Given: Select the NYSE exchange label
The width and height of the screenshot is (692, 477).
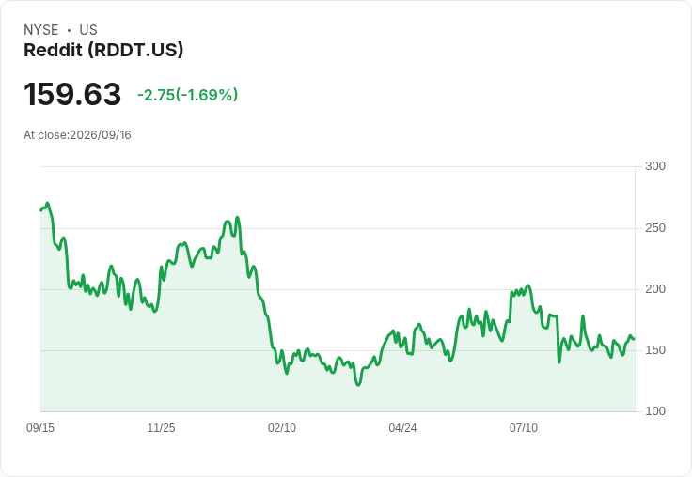Looking at the screenshot, I should tap(41, 29).
